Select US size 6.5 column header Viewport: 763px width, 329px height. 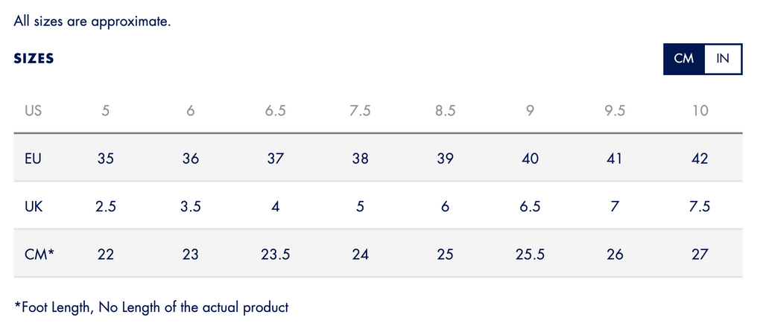coord(275,111)
